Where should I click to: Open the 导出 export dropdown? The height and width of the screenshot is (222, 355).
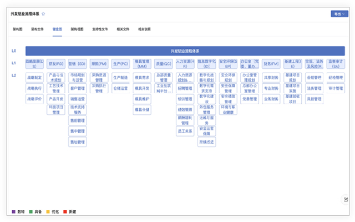tap(339, 14)
